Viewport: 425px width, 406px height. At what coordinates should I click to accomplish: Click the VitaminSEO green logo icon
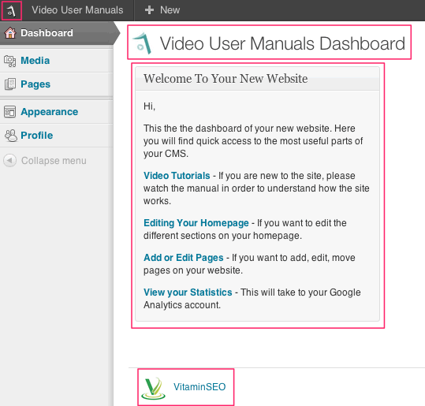coord(154,389)
